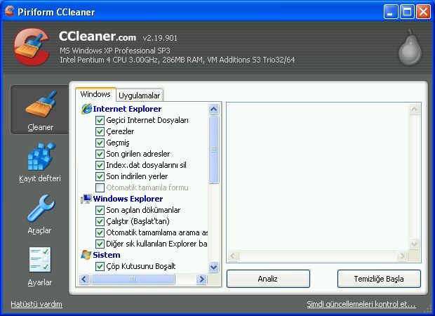
Task: Open Ayarlar checklist icon
Action: tap(40, 260)
